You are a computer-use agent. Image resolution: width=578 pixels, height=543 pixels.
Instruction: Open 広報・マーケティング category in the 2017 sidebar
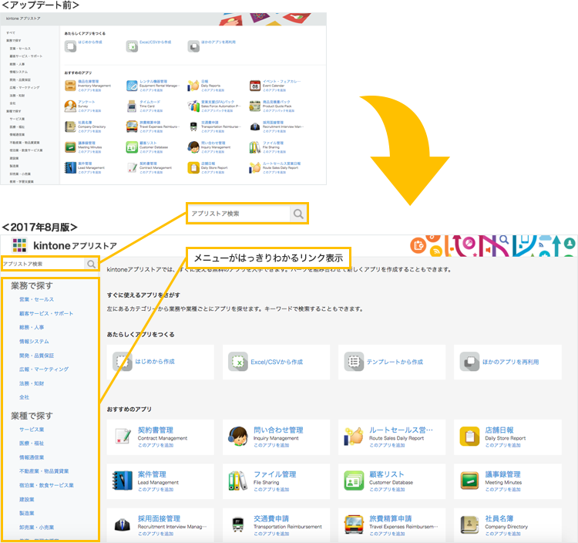click(x=44, y=369)
